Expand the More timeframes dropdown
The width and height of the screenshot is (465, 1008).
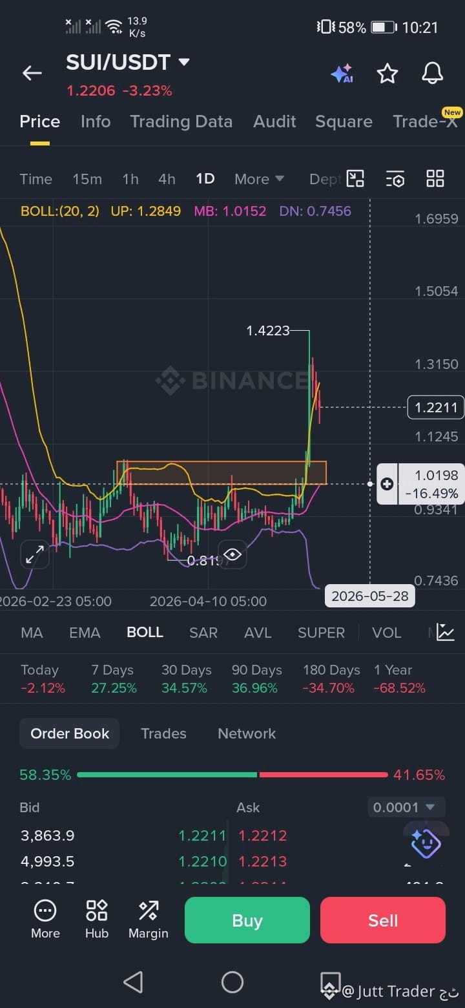259,179
